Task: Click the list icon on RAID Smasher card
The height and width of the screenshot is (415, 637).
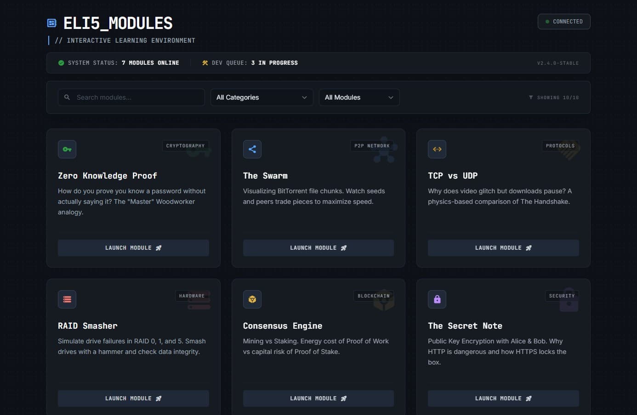Action: (67, 299)
